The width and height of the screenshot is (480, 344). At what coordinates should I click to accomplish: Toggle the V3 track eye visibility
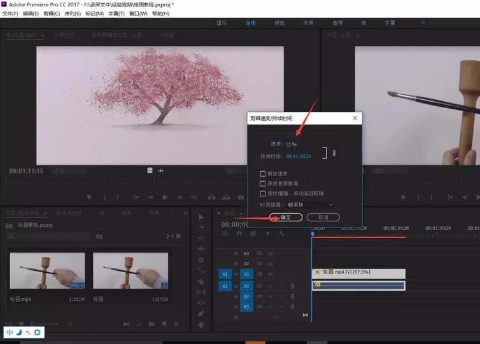pos(271,253)
